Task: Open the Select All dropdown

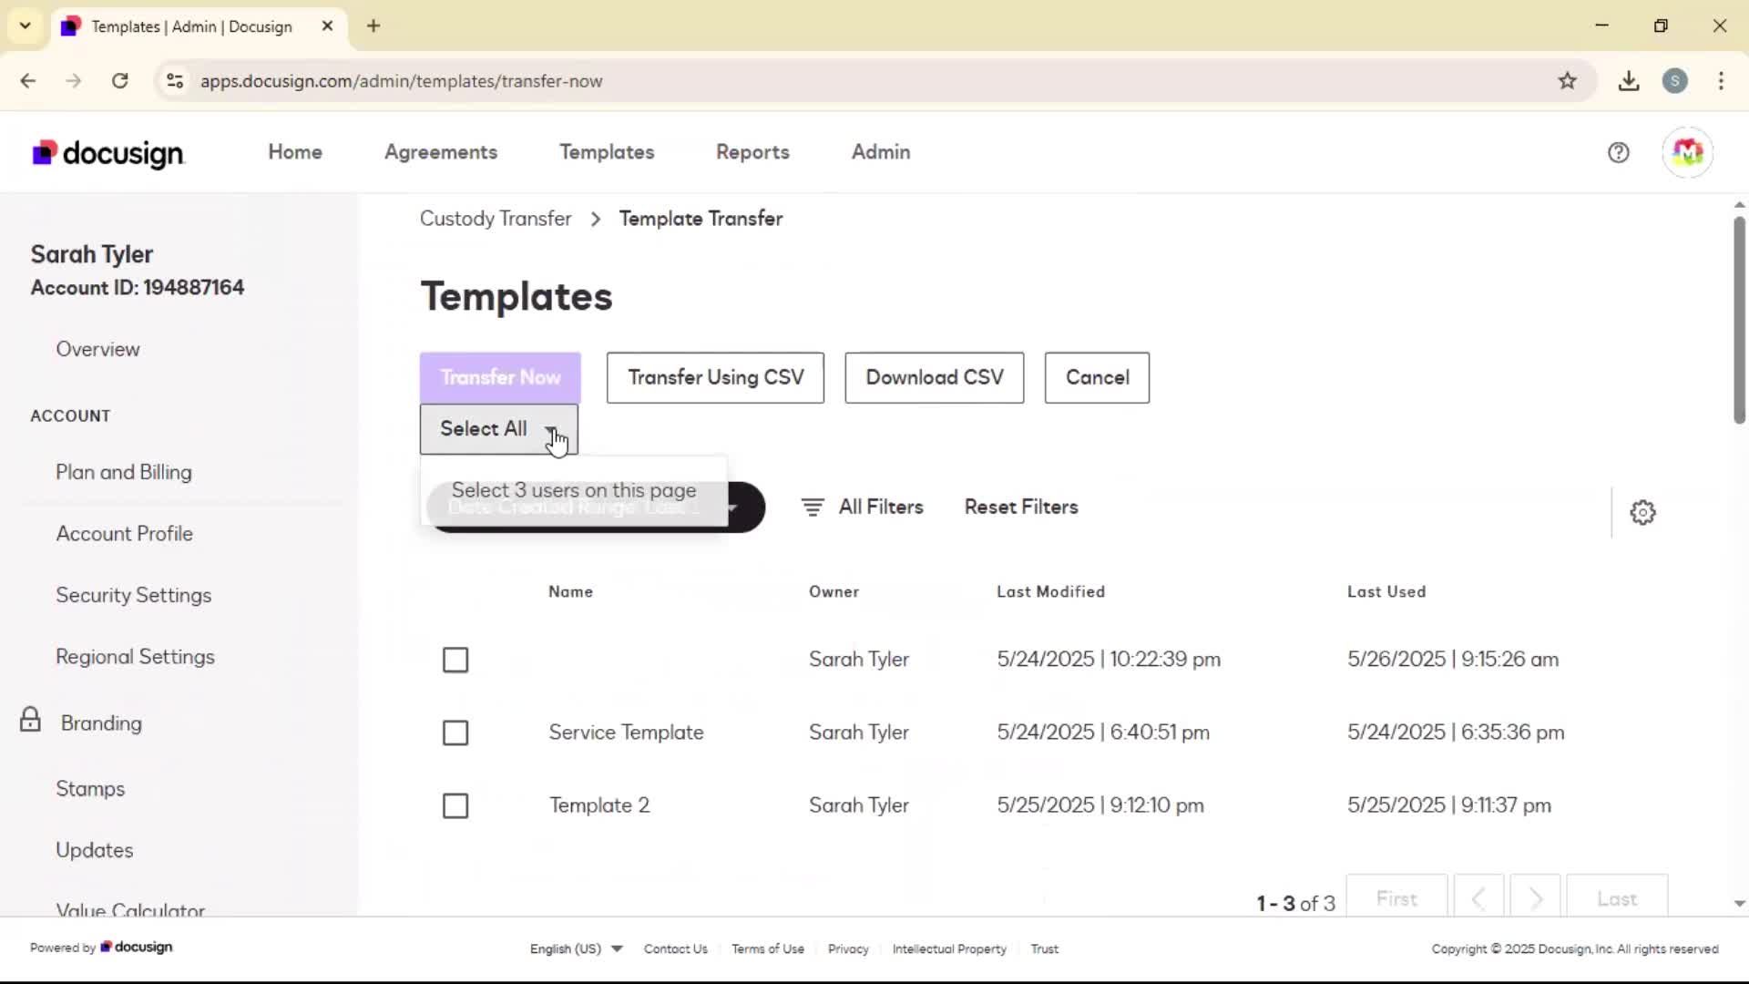Action: (498, 429)
